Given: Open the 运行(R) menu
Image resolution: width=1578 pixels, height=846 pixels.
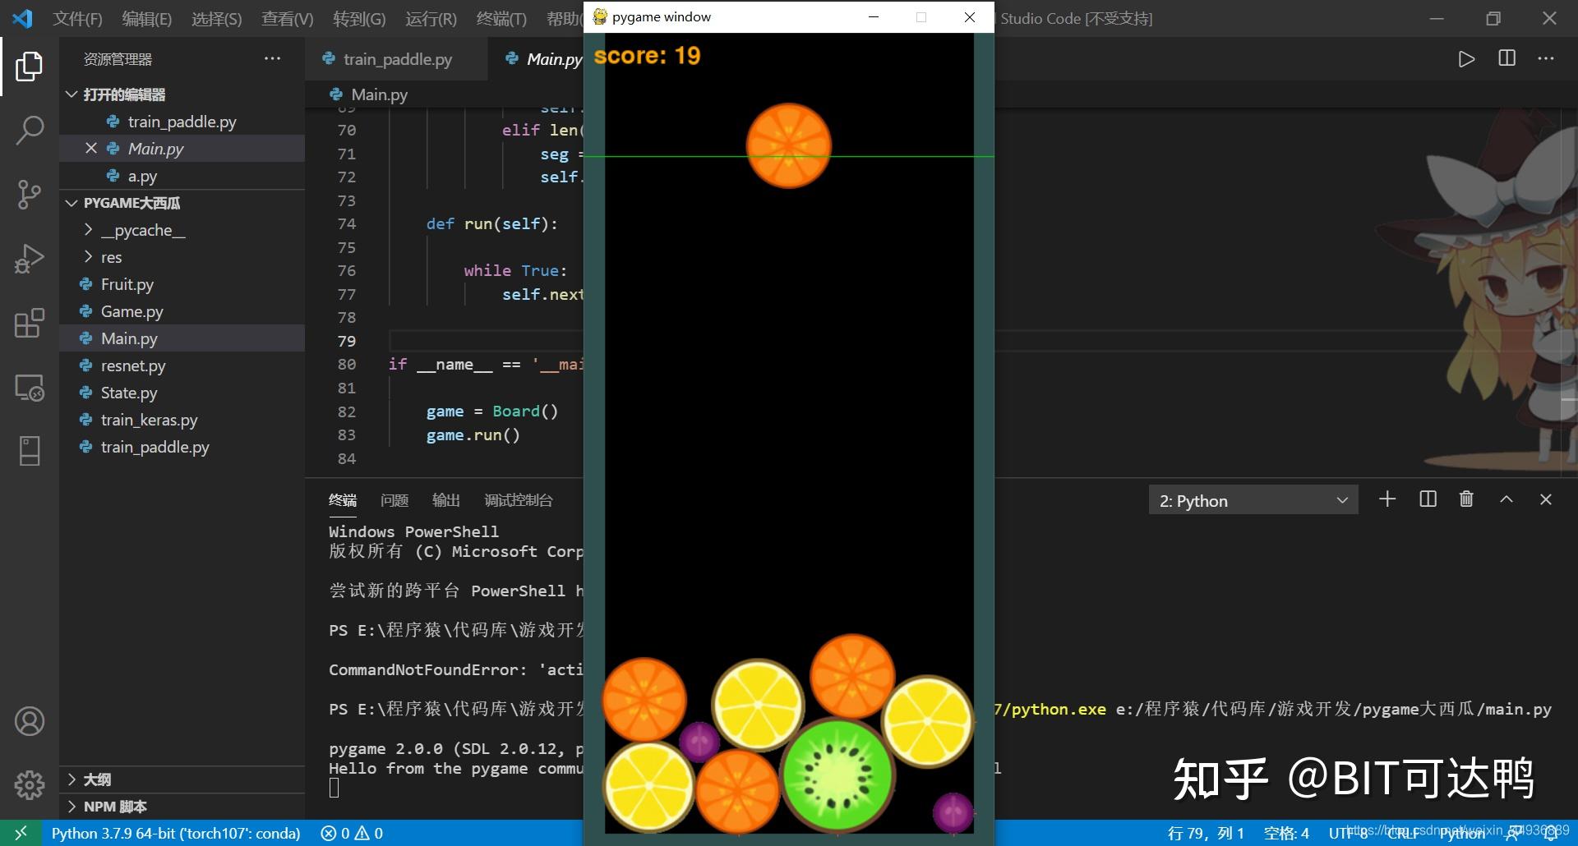Looking at the screenshot, I should 431,18.
